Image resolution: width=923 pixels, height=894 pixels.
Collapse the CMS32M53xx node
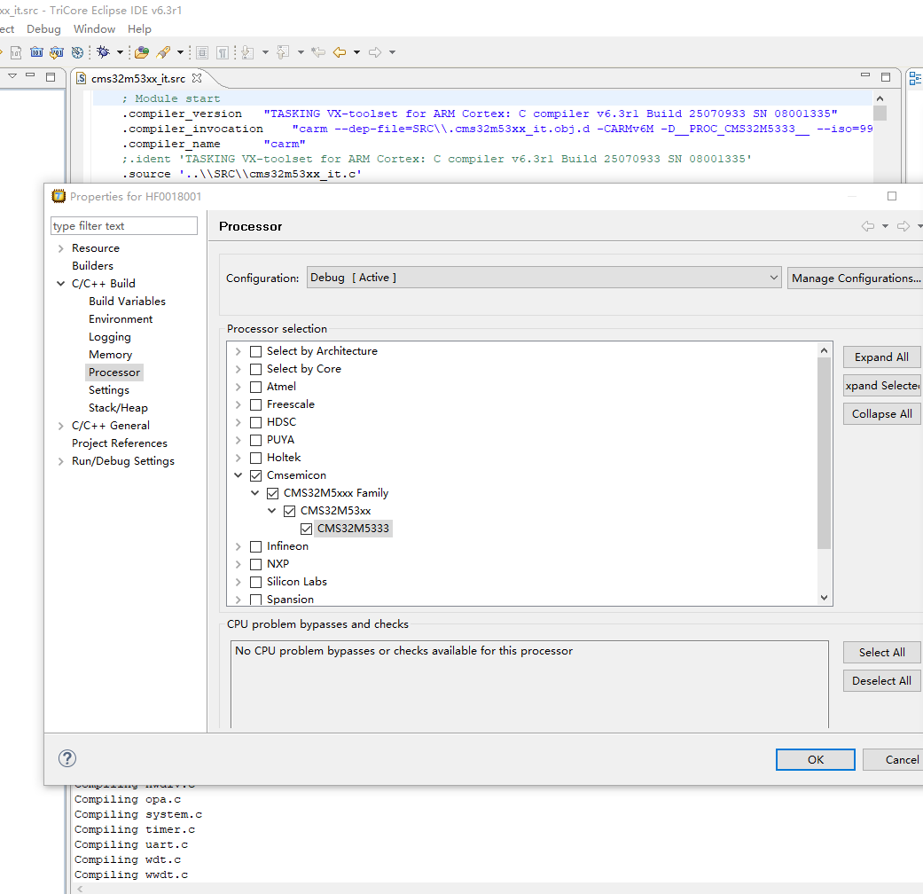point(271,511)
